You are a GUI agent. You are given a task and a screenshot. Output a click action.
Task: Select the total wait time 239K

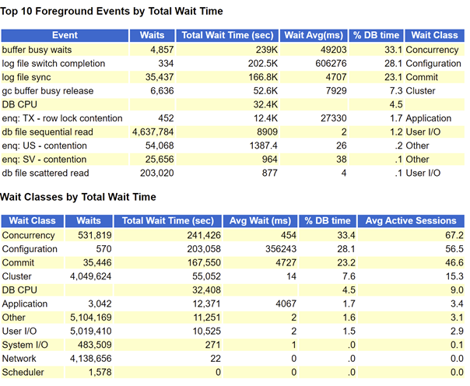(266, 50)
